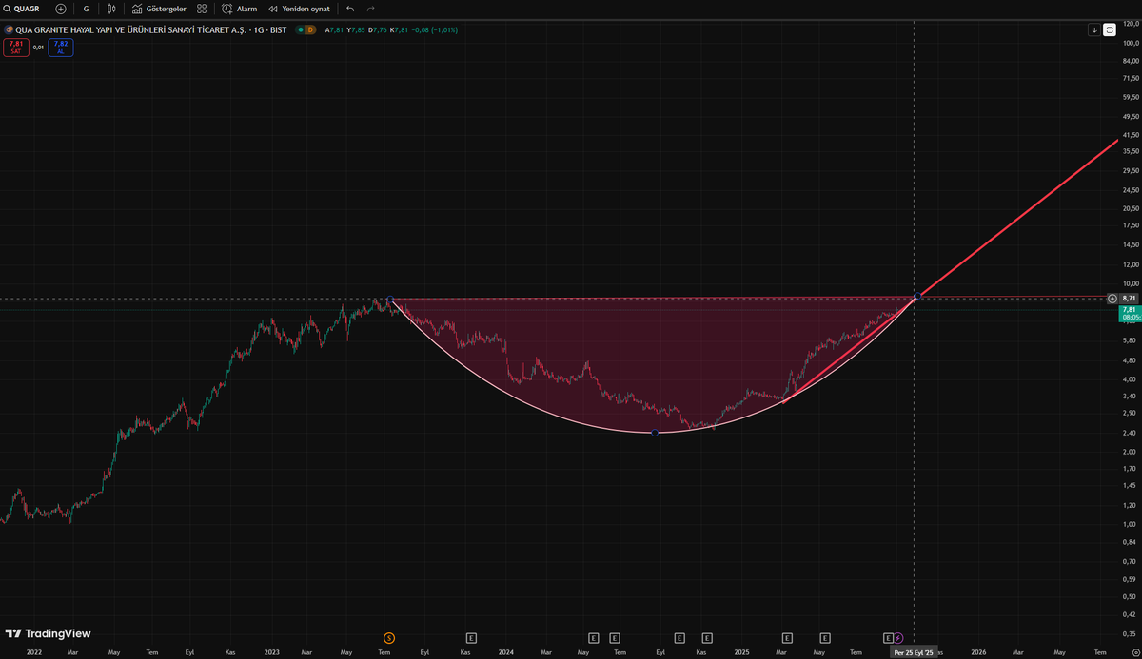This screenshot has width=1142, height=659.
Task: Click the TradingView logo
Action: tap(48, 633)
